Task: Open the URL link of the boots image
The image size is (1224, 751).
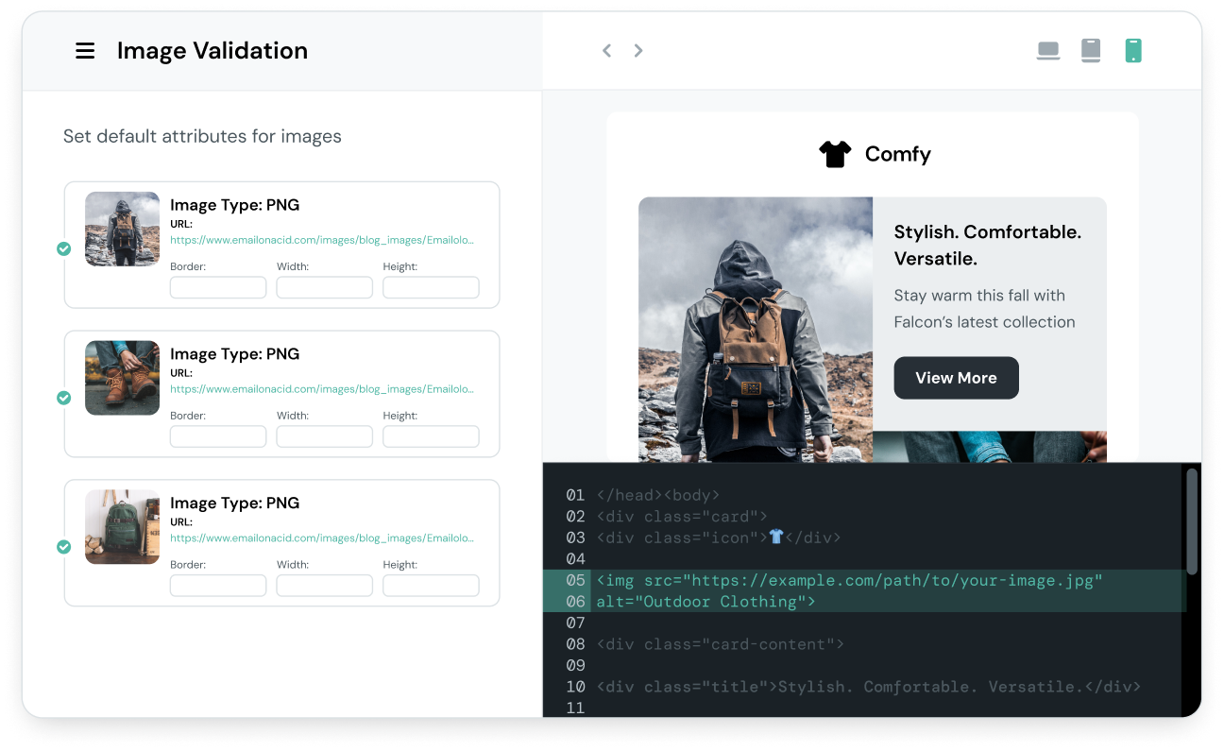Action: [322, 389]
